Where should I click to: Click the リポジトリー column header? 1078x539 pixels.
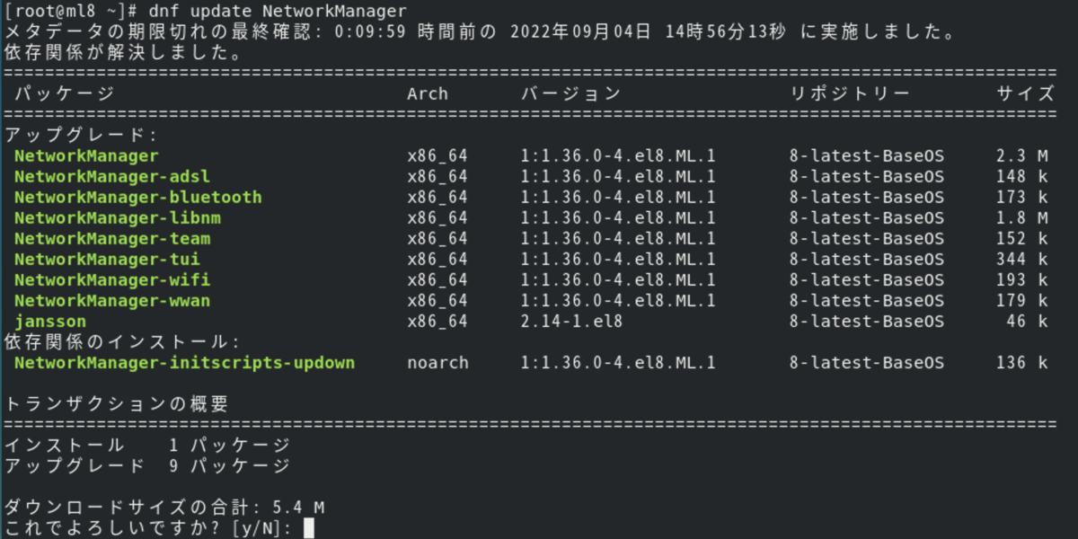[x=852, y=93]
